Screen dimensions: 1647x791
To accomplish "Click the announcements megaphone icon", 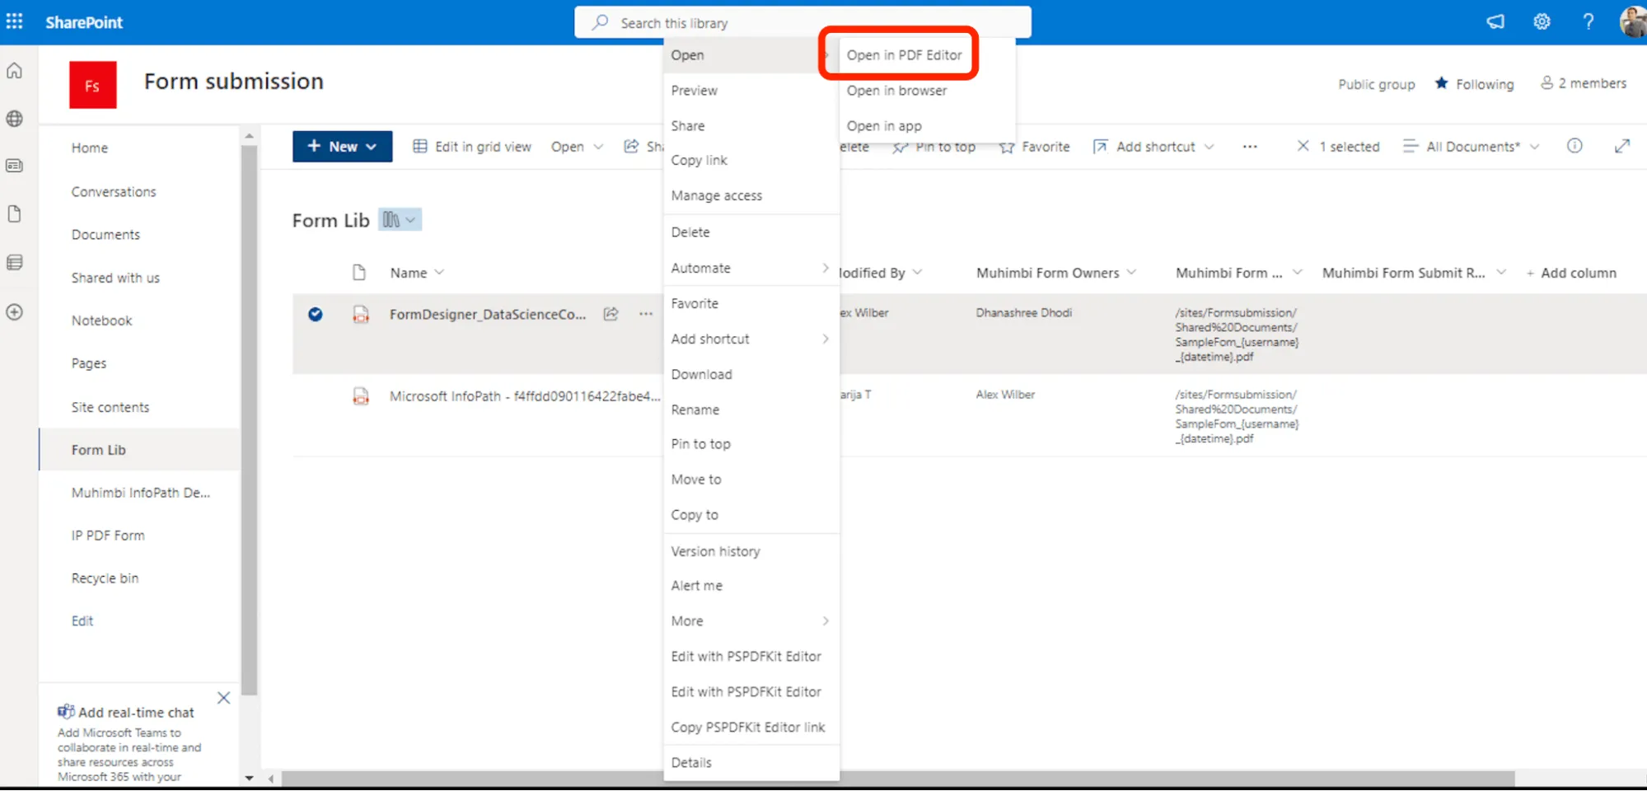I will coord(1495,22).
